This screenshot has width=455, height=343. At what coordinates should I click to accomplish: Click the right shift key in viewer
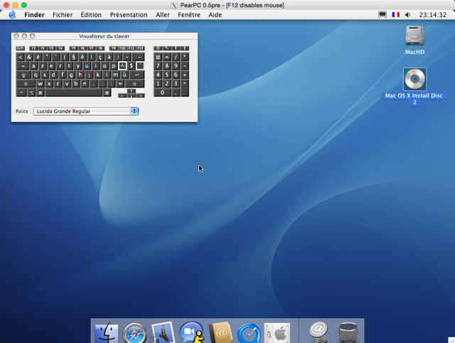click(x=135, y=84)
